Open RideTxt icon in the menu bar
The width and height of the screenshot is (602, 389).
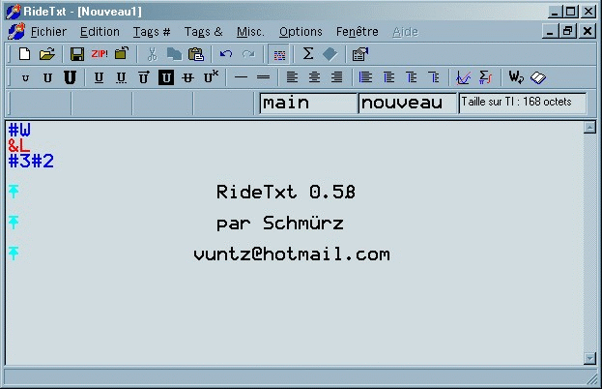click(16, 32)
